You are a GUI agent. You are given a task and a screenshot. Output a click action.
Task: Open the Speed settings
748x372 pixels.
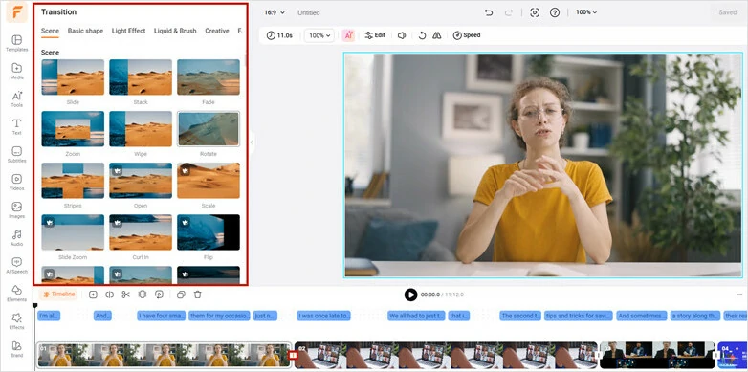pos(467,35)
